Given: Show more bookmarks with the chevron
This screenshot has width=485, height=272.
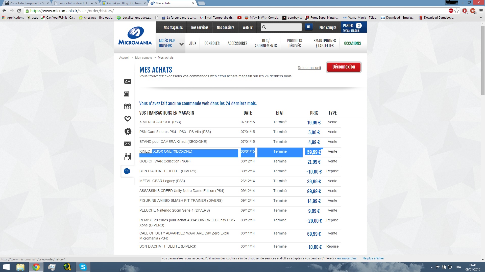Looking at the screenshot, I should (x=481, y=18).
